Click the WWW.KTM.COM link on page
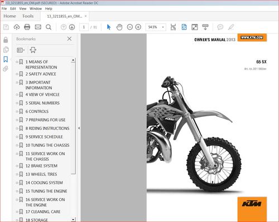The width and height of the screenshot is (279, 222). [252, 37]
